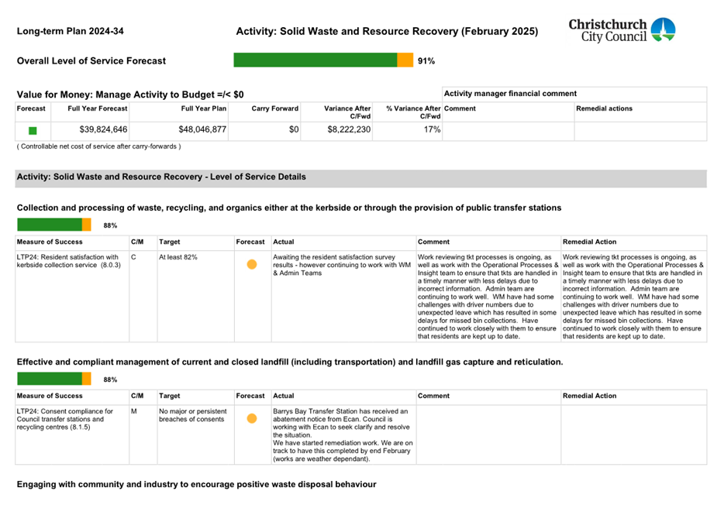Click the 88% bar under landfill management heading
The height and width of the screenshot is (512, 724).
pos(54,379)
